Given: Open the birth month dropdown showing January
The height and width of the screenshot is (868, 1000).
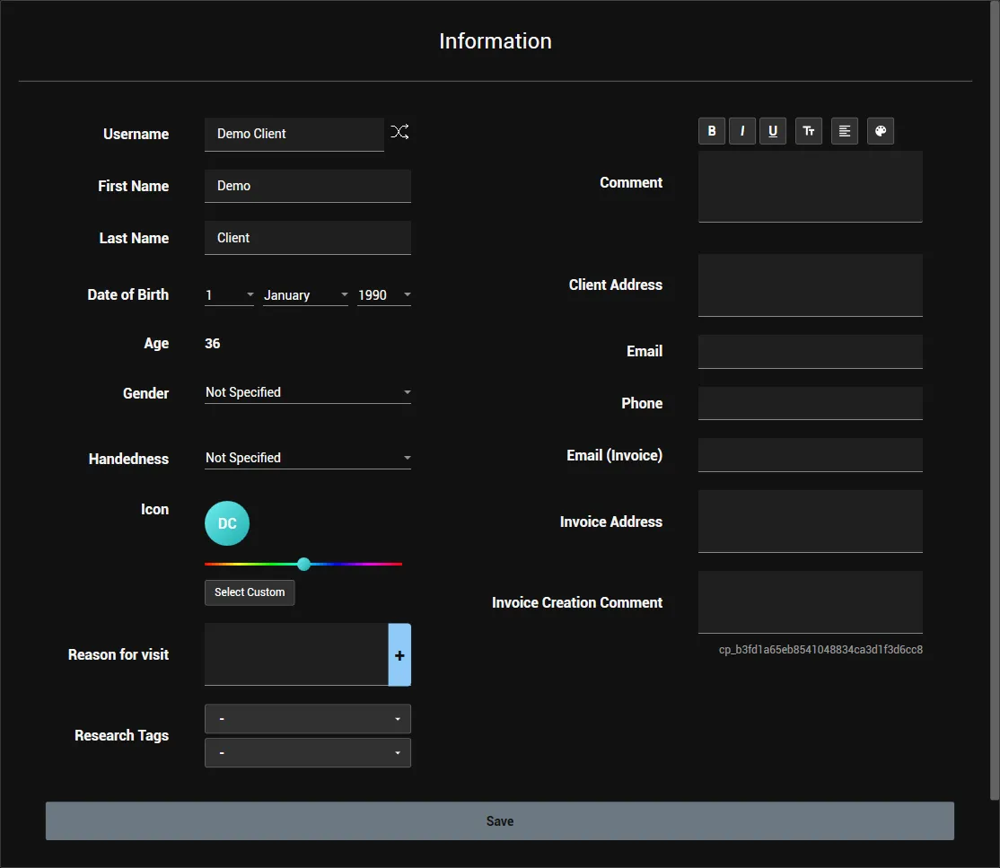Looking at the screenshot, I should click(305, 295).
